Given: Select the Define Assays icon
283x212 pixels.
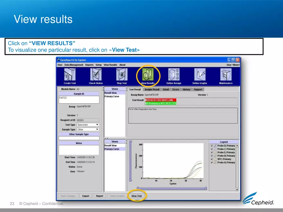Looking at the screenshot, I should pos(174,75).
